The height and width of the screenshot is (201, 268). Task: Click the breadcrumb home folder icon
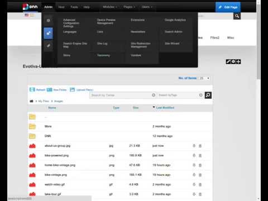click(x=31, y=101)
